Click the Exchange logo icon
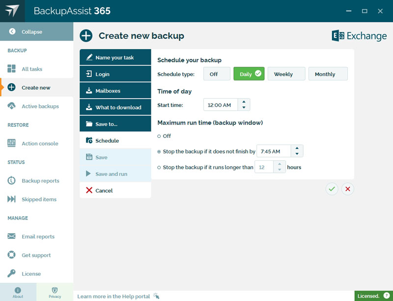393x301 pixels. point(338,36)
